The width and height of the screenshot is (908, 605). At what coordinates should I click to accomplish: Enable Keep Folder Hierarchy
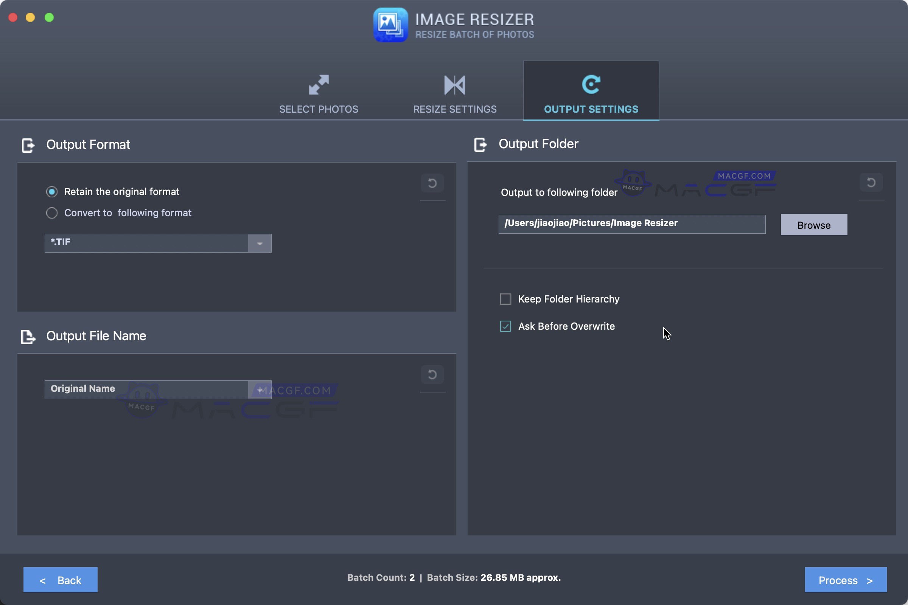pyautogui.click(x=505, y=299)
